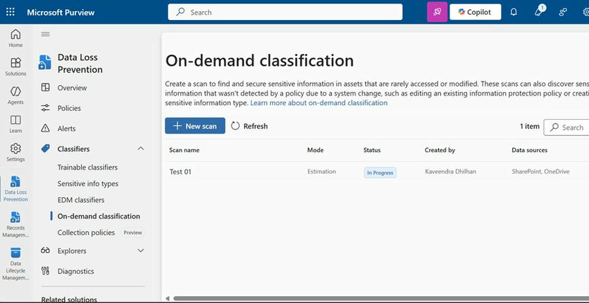Open Diagnostics in the navigation

76,271
